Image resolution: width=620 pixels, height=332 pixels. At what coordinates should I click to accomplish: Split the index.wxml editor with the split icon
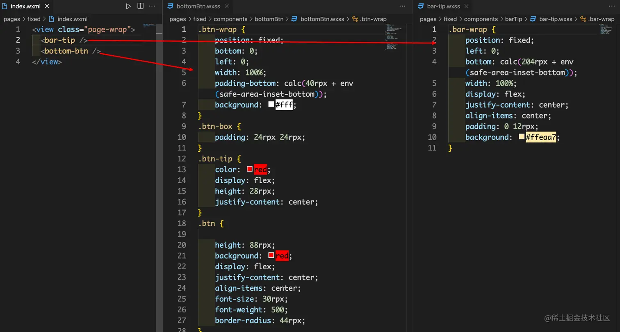tap(140, 6)
